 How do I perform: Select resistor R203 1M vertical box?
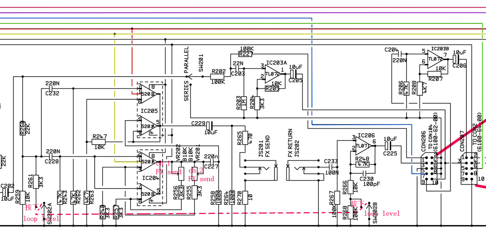coord(244,103)
